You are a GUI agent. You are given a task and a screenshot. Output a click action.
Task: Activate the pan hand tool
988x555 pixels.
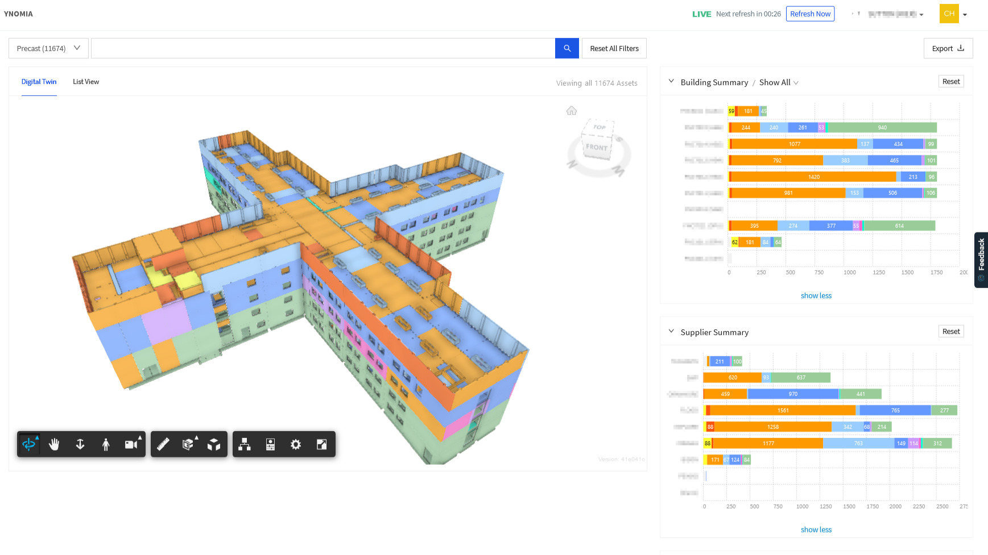tap(54, 444)
